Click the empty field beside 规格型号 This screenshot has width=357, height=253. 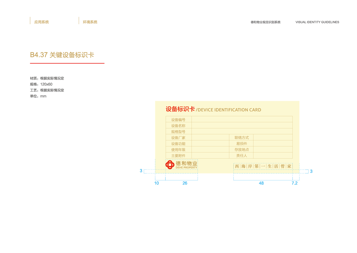[x=242, y=131]
